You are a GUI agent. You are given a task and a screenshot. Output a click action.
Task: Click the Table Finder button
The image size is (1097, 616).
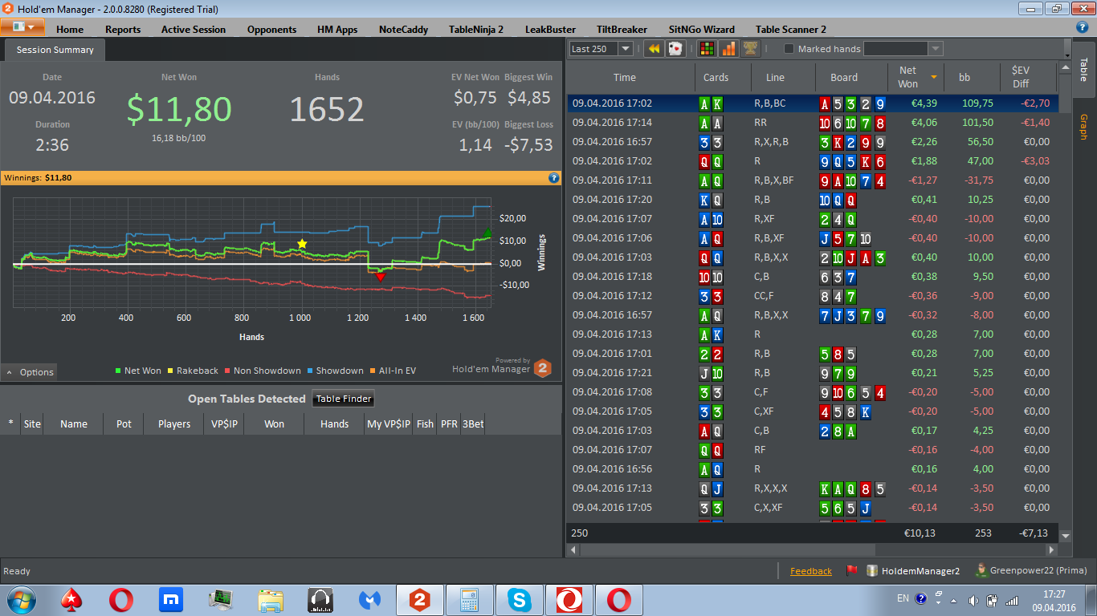tap(343, 399)
